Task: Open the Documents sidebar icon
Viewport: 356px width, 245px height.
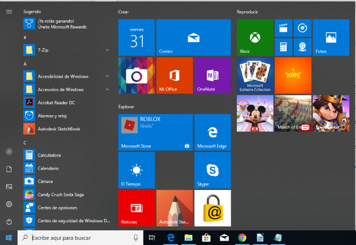Action: pyautogui.click(x=9, y=169)
